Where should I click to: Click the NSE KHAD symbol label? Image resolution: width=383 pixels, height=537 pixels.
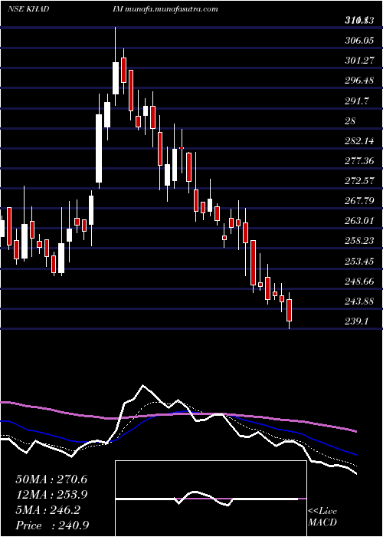coord(28,9)
